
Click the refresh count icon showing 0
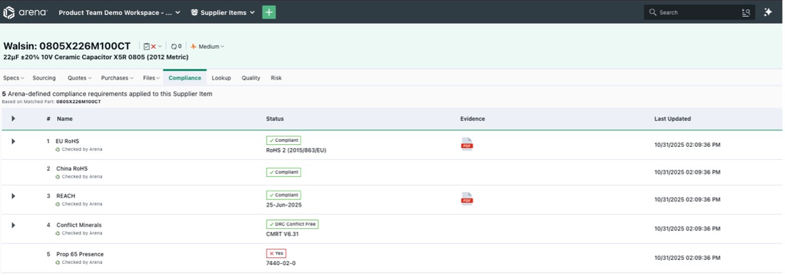[x=176, y=46]
